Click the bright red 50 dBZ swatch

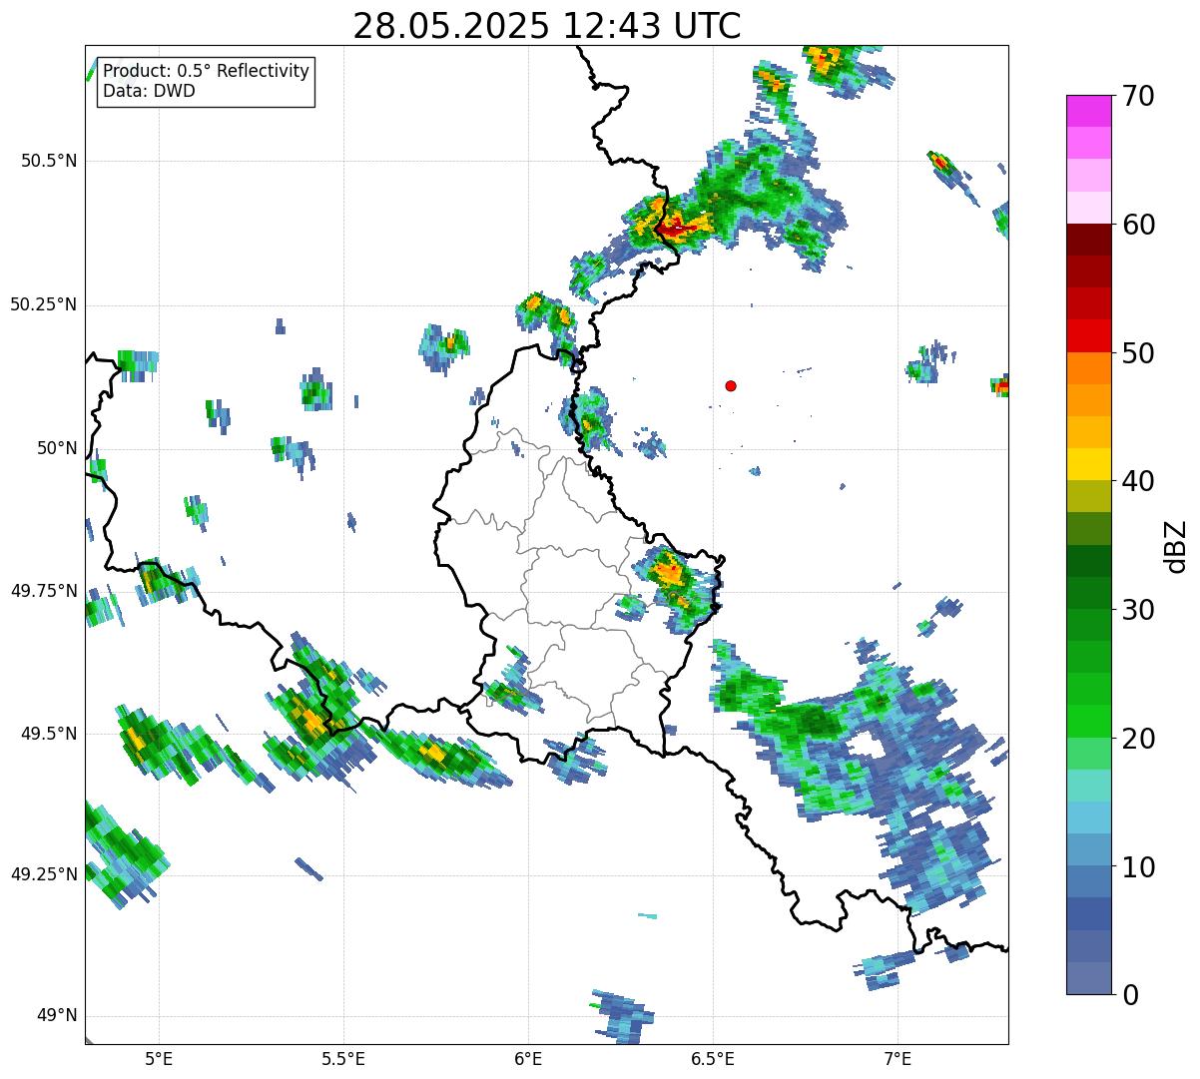point(1088,336)
